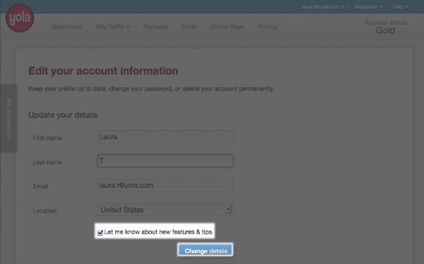This screenshot has height=264, width=424.
Task: Click the Change details button
Action: click(x=206, y=251)
